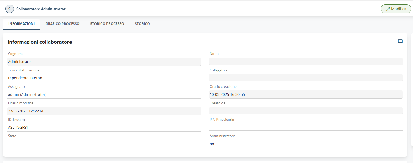The height and width of the screenshot is (163, 413).
Task: Click the Collaboratore Administrator page title
Action: pyautogui.click(x=41, y=9)
